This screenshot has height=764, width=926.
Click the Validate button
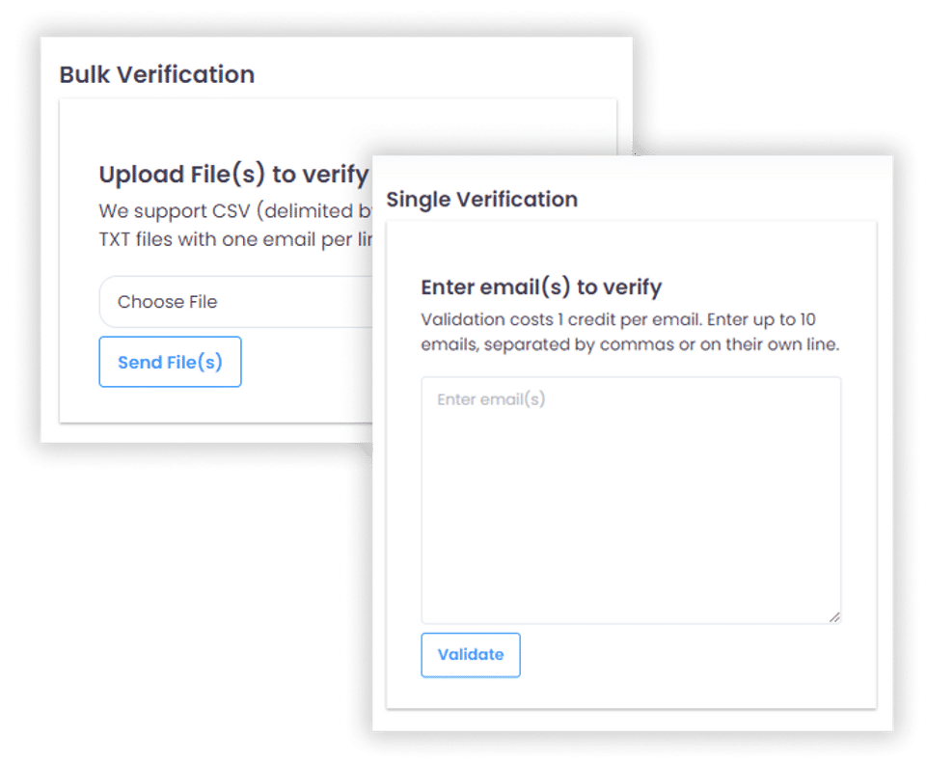[x=471, y=655]
